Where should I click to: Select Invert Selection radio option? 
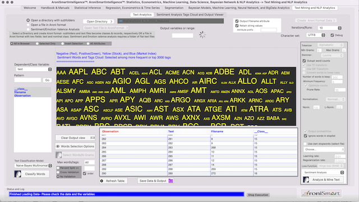click(x=62, y=44)
